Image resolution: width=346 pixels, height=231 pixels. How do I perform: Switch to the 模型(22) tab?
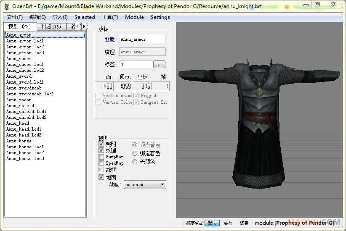click(20, 26)
